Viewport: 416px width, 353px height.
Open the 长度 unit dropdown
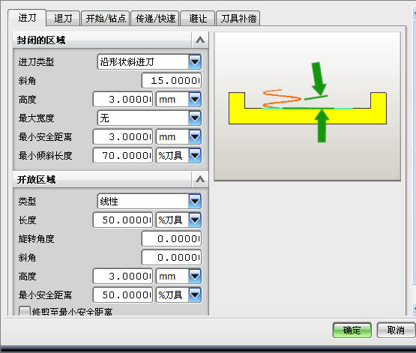tap(178, 220)
